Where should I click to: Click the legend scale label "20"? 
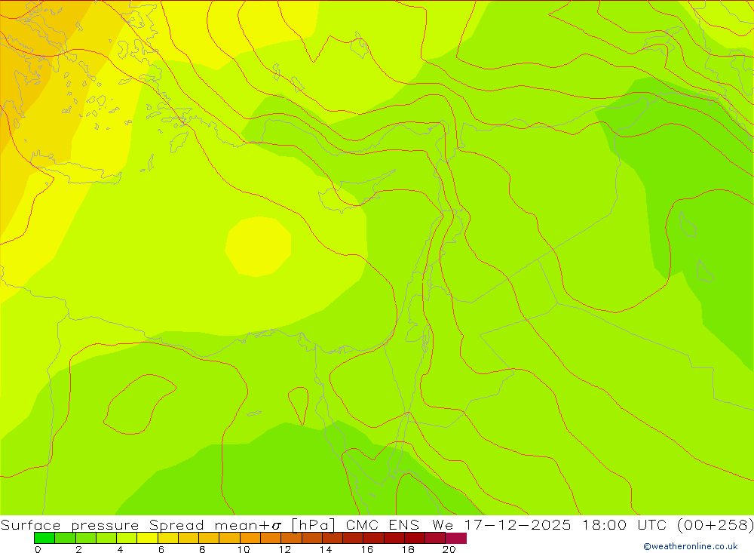point(449,549)
